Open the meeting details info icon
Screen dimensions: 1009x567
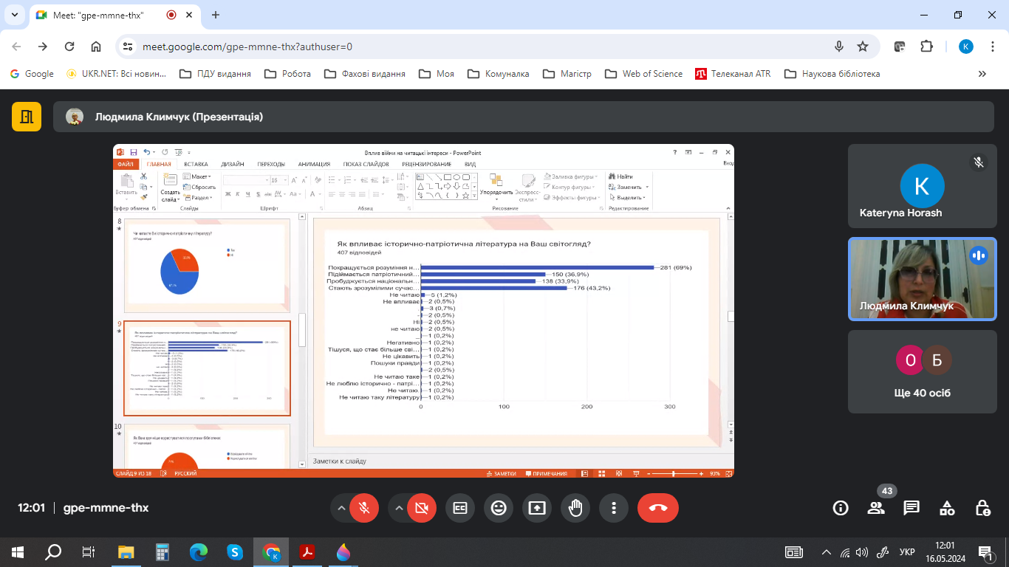pyautogui.click(x=840, y=508)
